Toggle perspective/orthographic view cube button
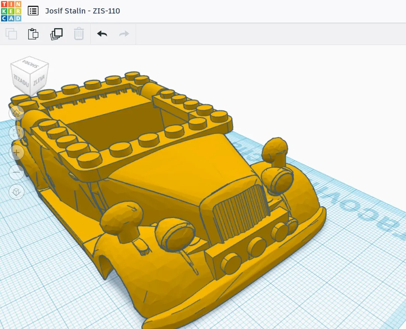This screenshot has width=406, height=329. tap(17, 192)
